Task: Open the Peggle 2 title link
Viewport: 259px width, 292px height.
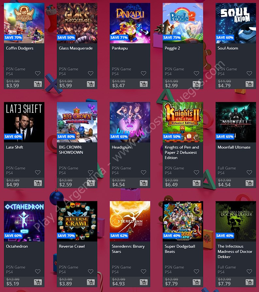Action: pyautogui.click(x=172, y=48)
